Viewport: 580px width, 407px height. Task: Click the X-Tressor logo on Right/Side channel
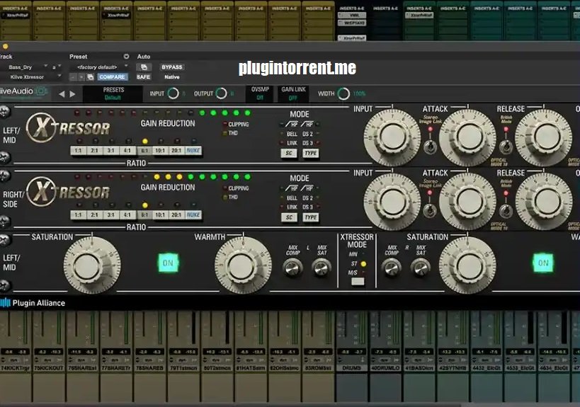click(68, 192)
